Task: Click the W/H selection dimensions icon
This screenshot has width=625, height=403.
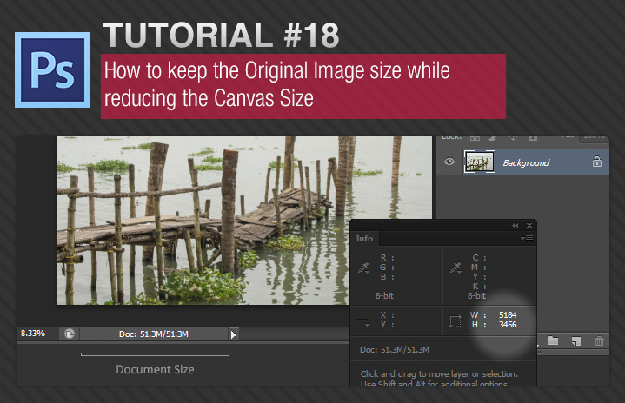Action: [455, 320]
